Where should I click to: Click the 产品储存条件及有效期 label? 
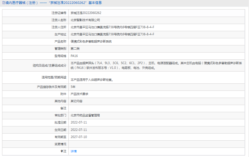[51, 87]
